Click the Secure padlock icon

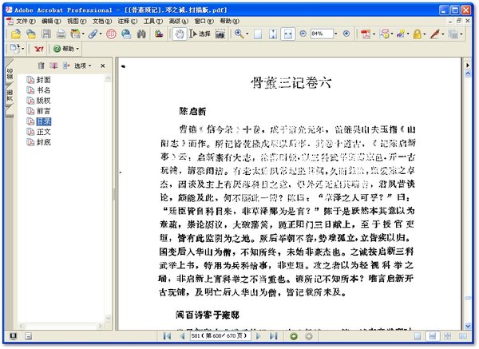[418, 34]
